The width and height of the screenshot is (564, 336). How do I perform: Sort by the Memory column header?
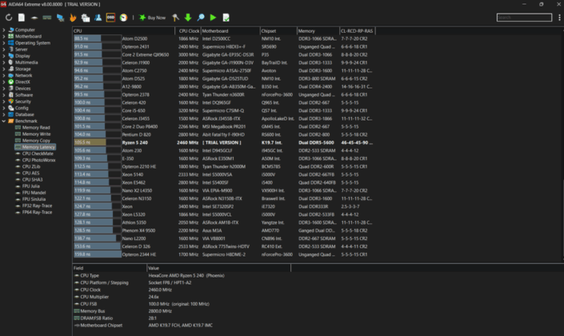[x=318, y=31]
